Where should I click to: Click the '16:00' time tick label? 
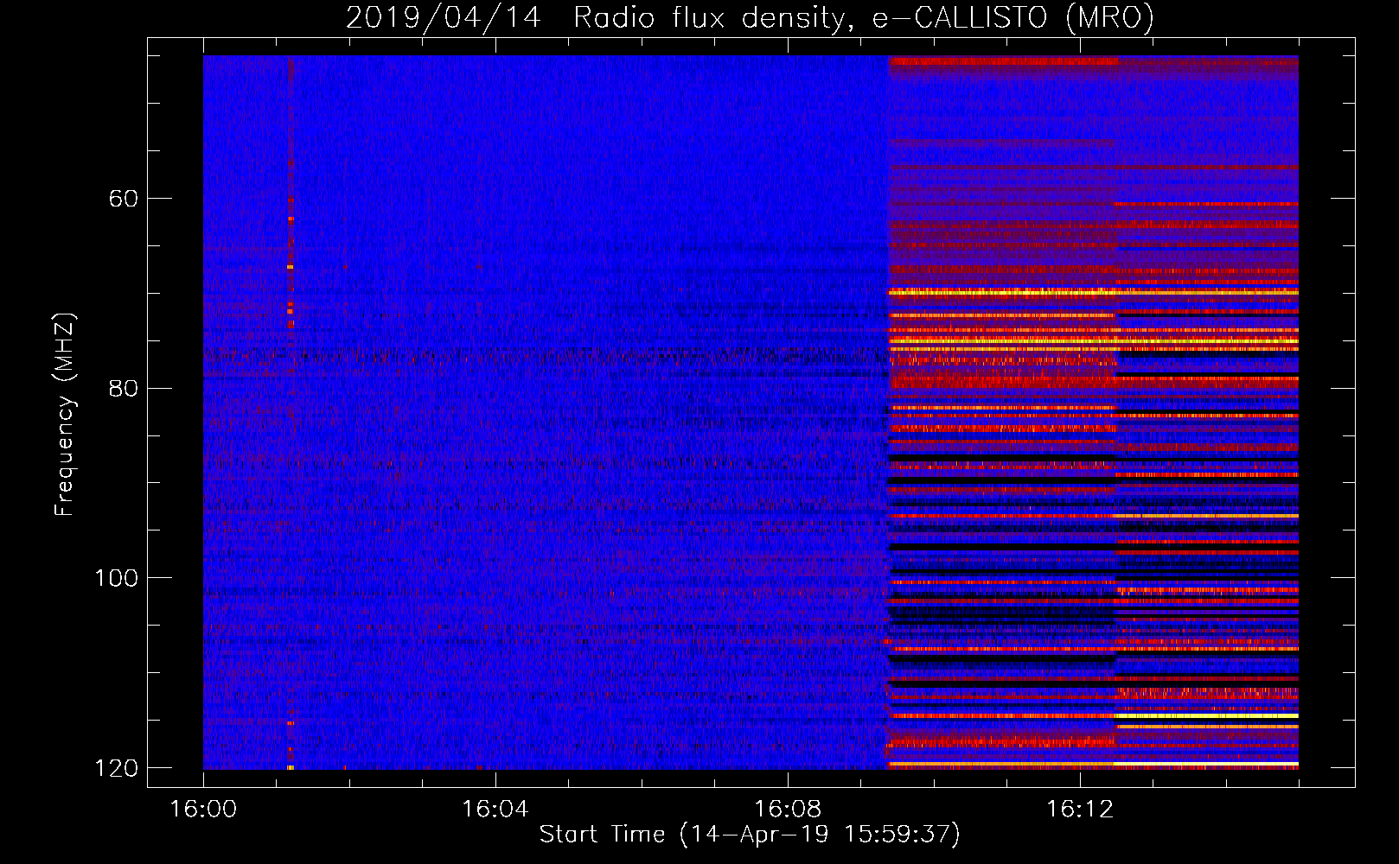point(203,809)
